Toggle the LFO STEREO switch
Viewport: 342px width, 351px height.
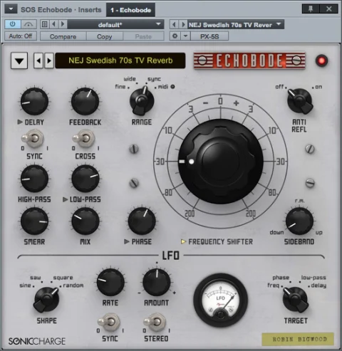[x=155, y=322]
